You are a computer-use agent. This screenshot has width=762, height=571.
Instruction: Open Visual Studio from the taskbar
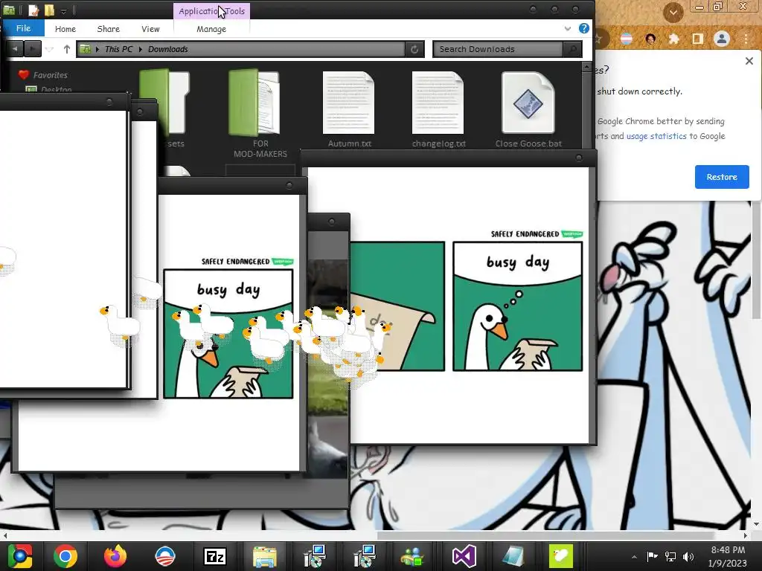[x=464, y=556]
